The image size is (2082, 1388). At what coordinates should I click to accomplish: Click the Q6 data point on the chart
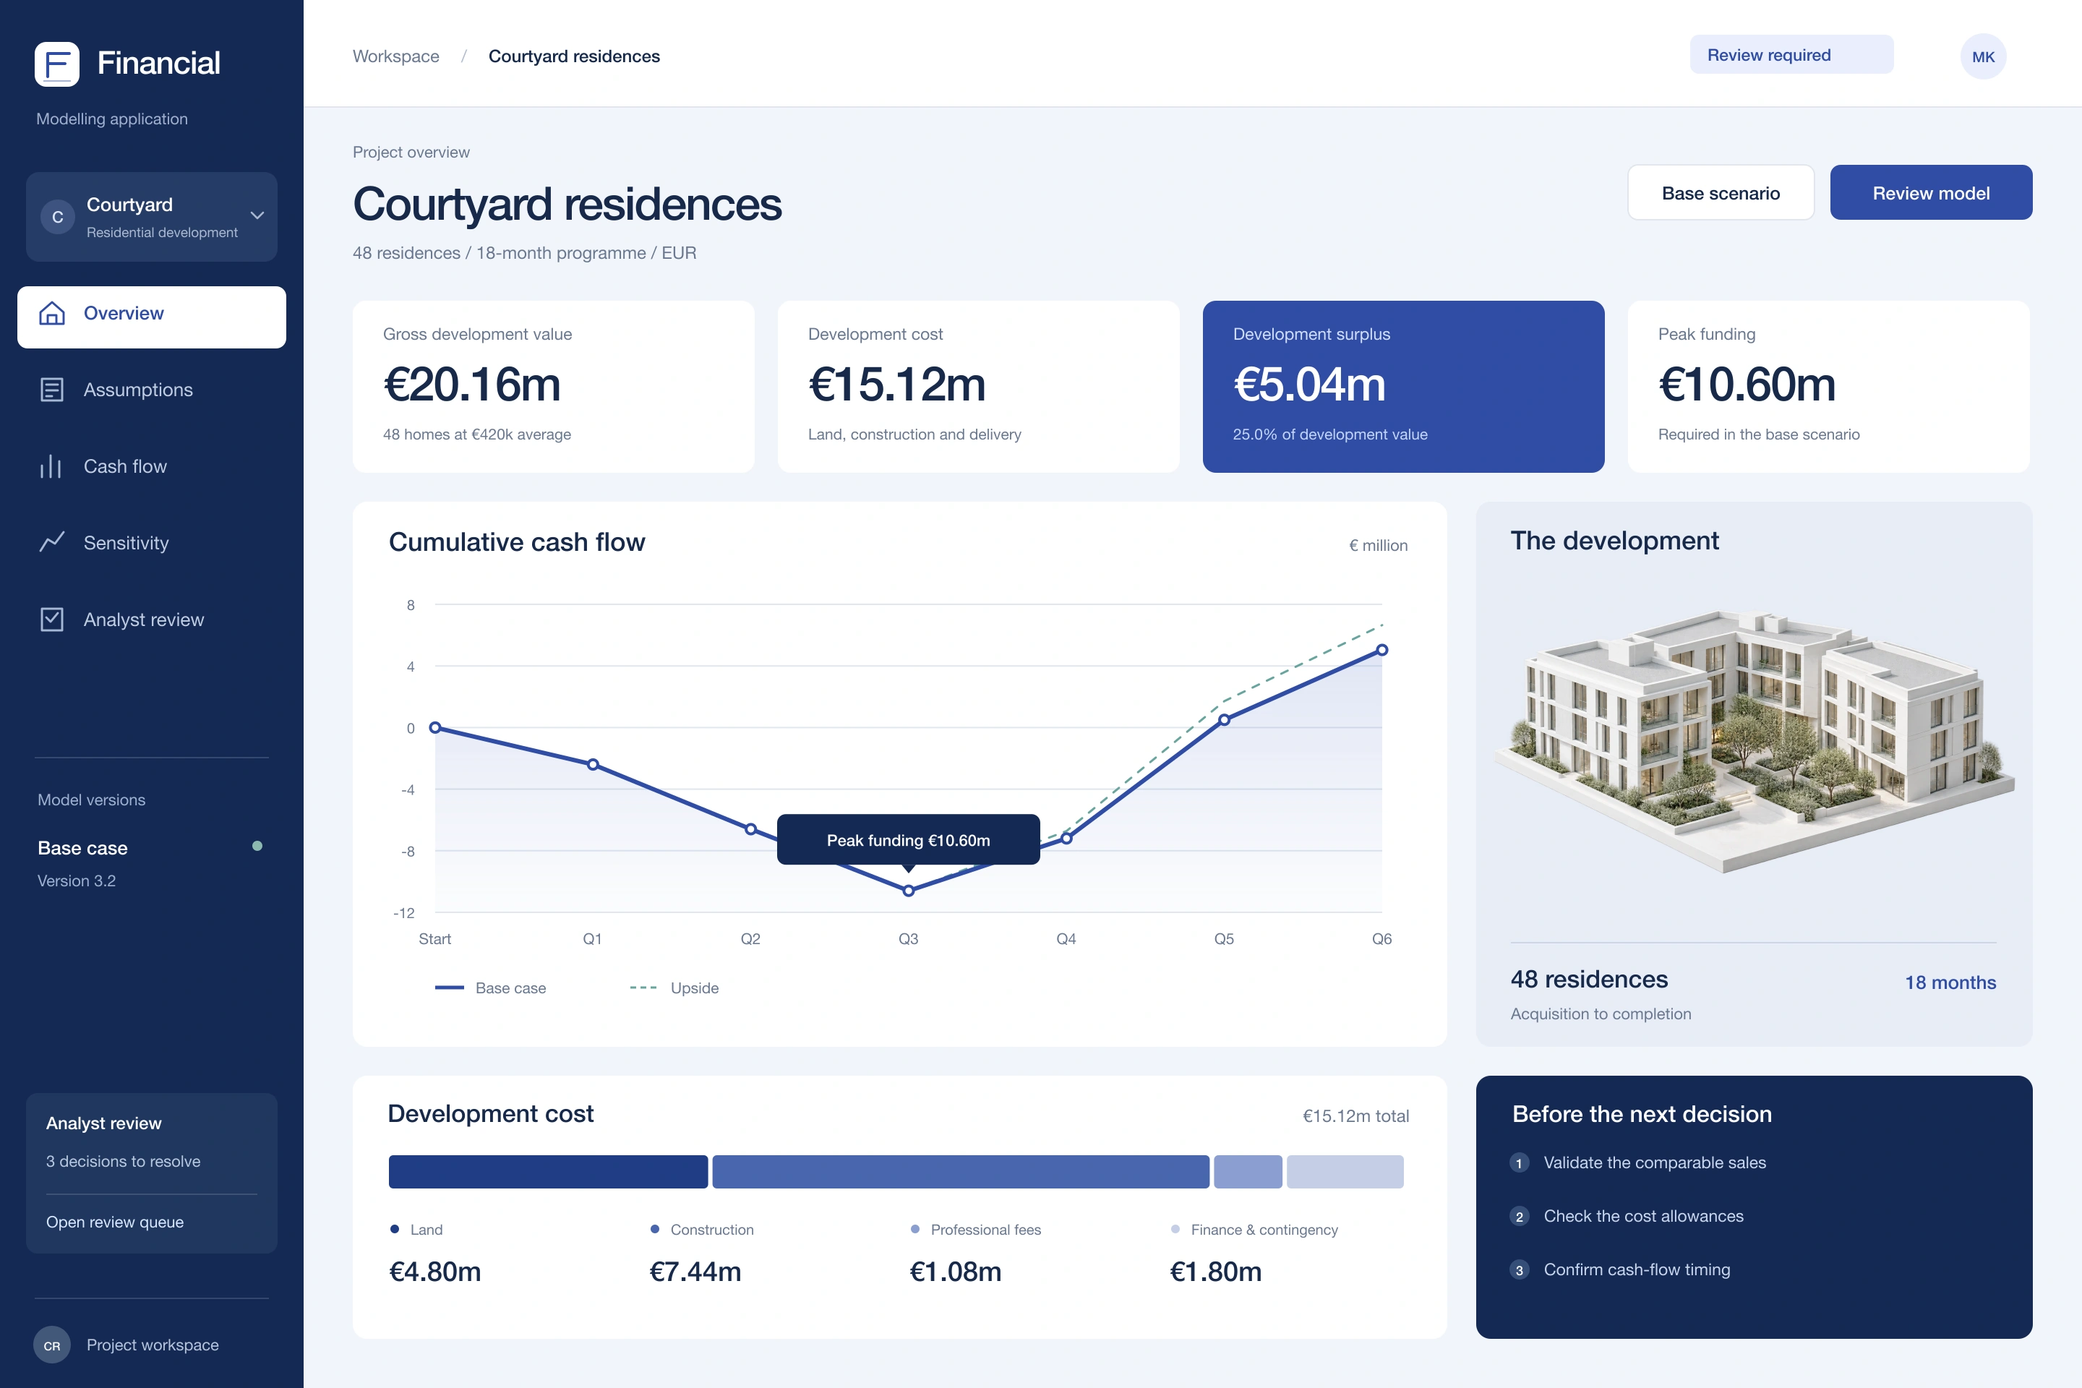click(1381, 650)
